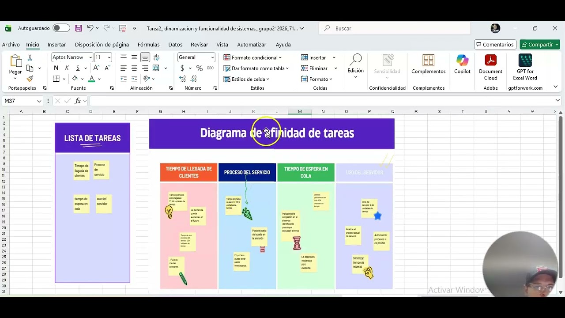Click the user account profile picture
The height and width of the screenshot is (318, 565).
[x=495, y=28]
